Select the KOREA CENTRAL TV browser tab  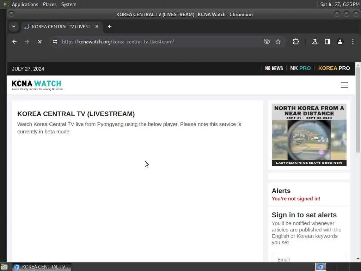pyautogui.click(x=61, y=27)
